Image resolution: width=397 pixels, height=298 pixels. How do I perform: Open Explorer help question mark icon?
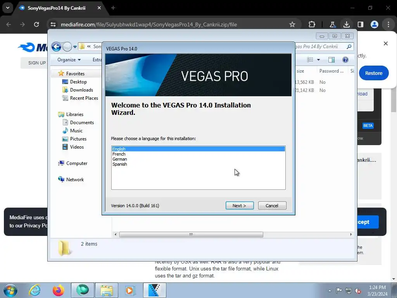(x=345, y=60)
